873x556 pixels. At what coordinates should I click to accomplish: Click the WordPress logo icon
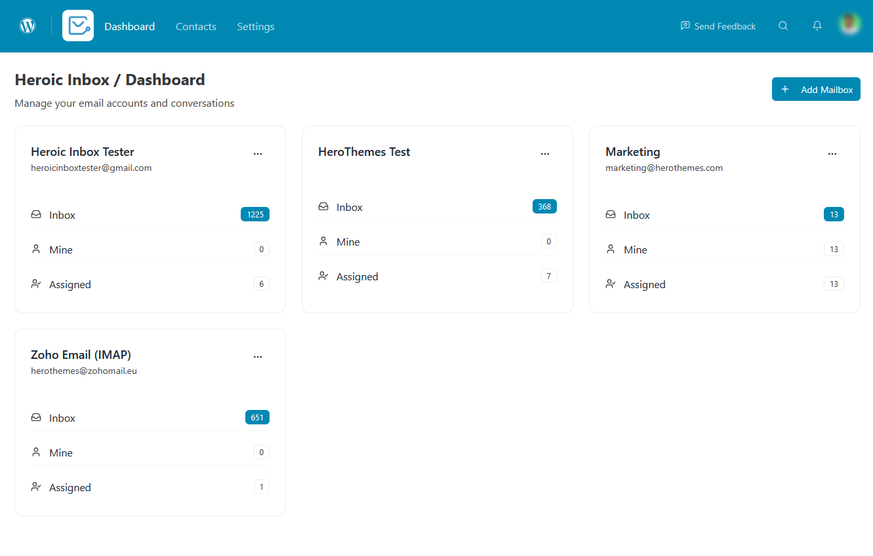point(27,26)
